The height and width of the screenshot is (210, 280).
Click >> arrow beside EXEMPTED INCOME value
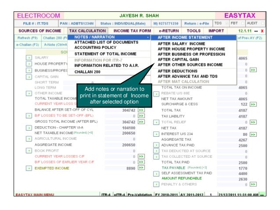[141, 168]
